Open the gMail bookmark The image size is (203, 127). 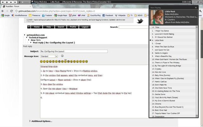pos(73,16)
